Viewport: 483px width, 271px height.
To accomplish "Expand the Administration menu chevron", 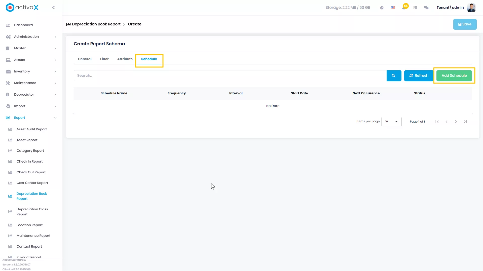I will (x=55, y=37).
